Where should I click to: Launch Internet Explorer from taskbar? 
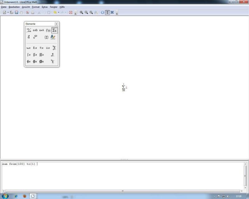16,196
